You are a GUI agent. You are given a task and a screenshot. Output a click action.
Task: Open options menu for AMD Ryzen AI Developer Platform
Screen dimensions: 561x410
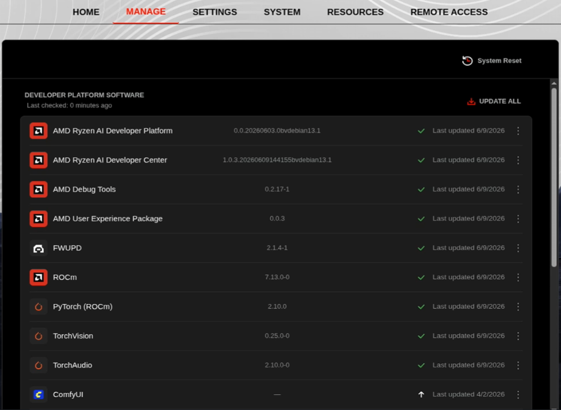tap(518, 131)
